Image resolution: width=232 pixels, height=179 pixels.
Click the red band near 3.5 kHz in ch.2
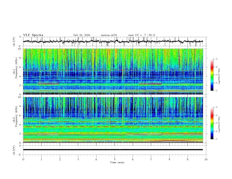[113, 127]
